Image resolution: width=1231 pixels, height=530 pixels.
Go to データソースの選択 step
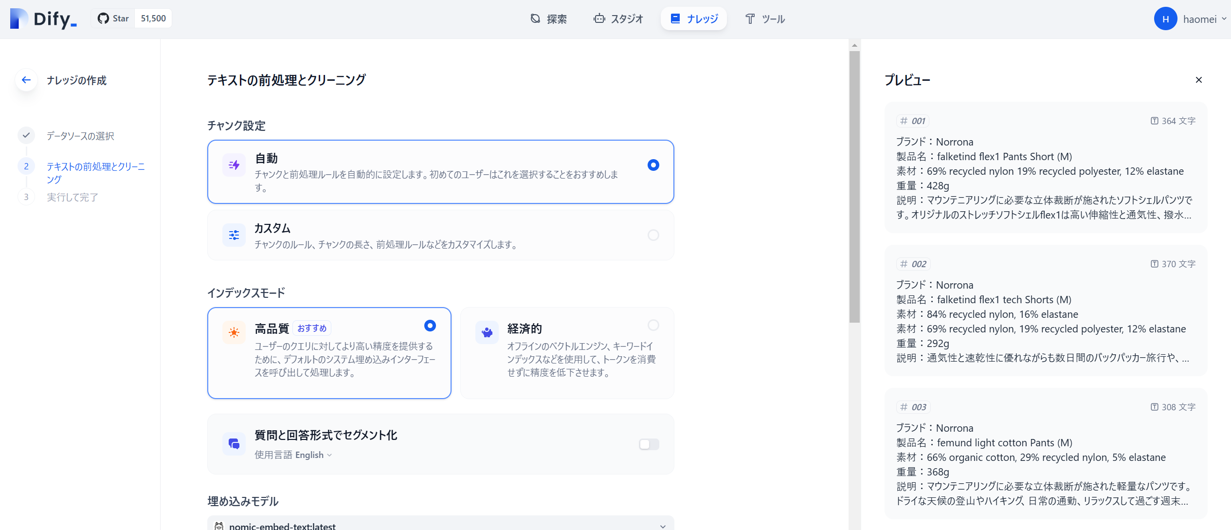coord(80,136)
